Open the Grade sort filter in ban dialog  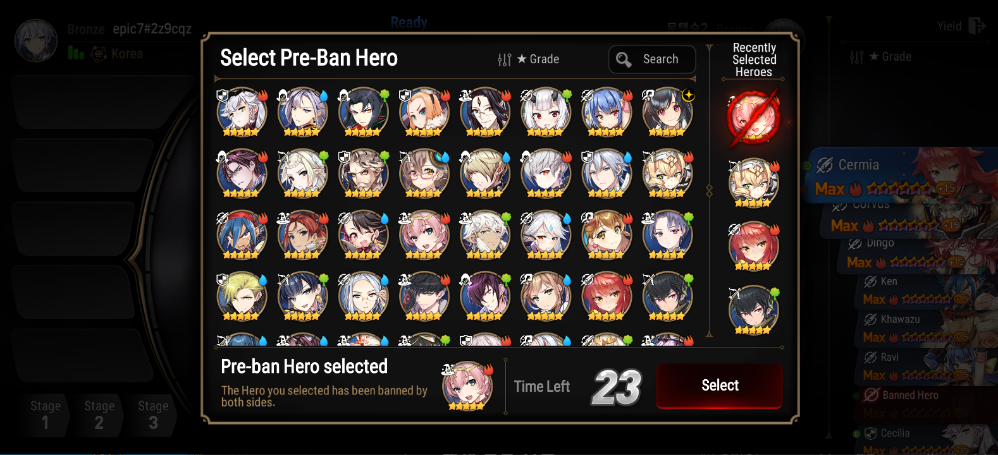coord(528,59)
